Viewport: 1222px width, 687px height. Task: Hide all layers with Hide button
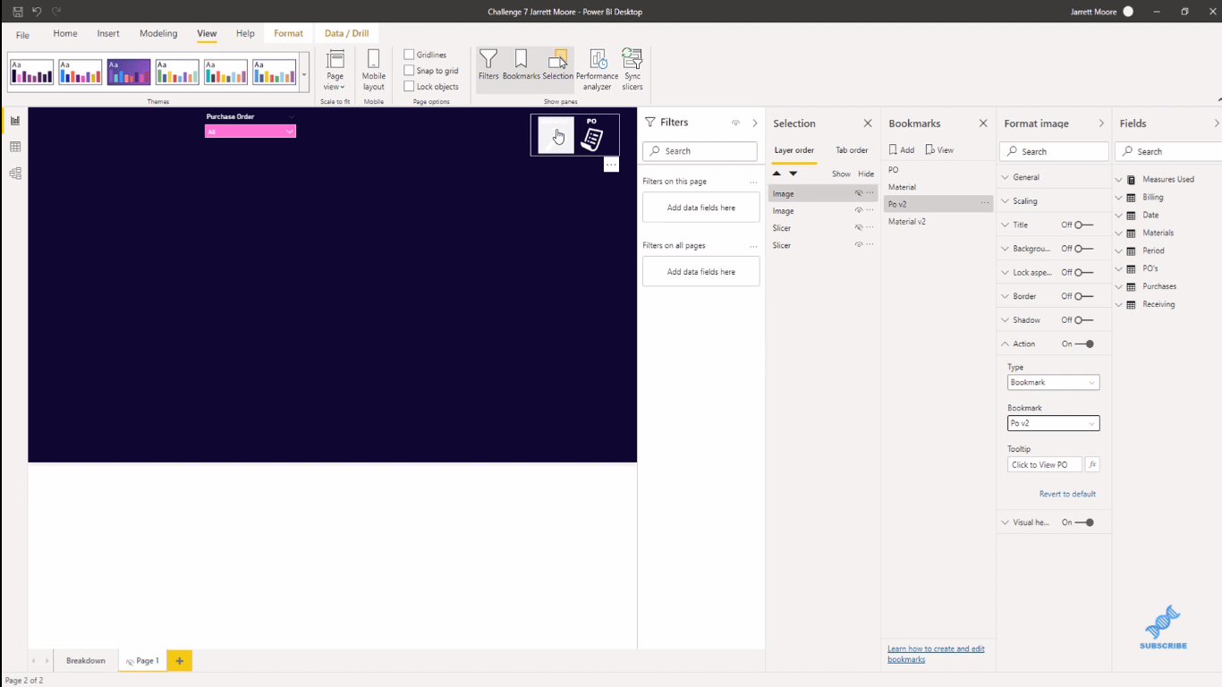pyautogui.click(x=866, y=174)
